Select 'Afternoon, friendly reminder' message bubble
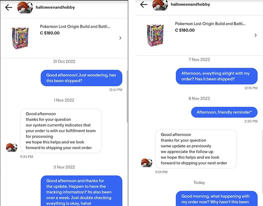Image resolution: width=263 pixels, height=206 pixels. [224, 112]
